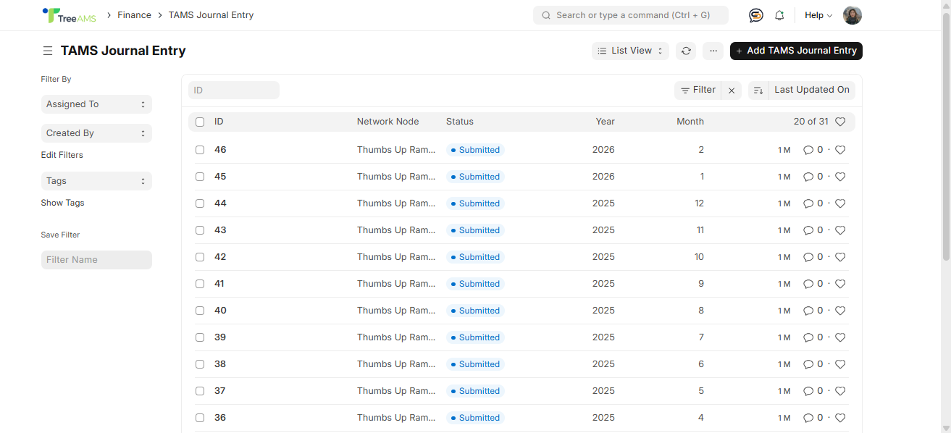Like entry 46 with heart icon
Image resolution: width=951 pixels, height=433 pixels.
tap(840, 150)
